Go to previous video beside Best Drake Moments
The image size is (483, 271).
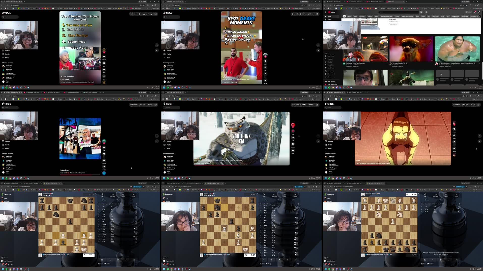click(x=318, y=45)
